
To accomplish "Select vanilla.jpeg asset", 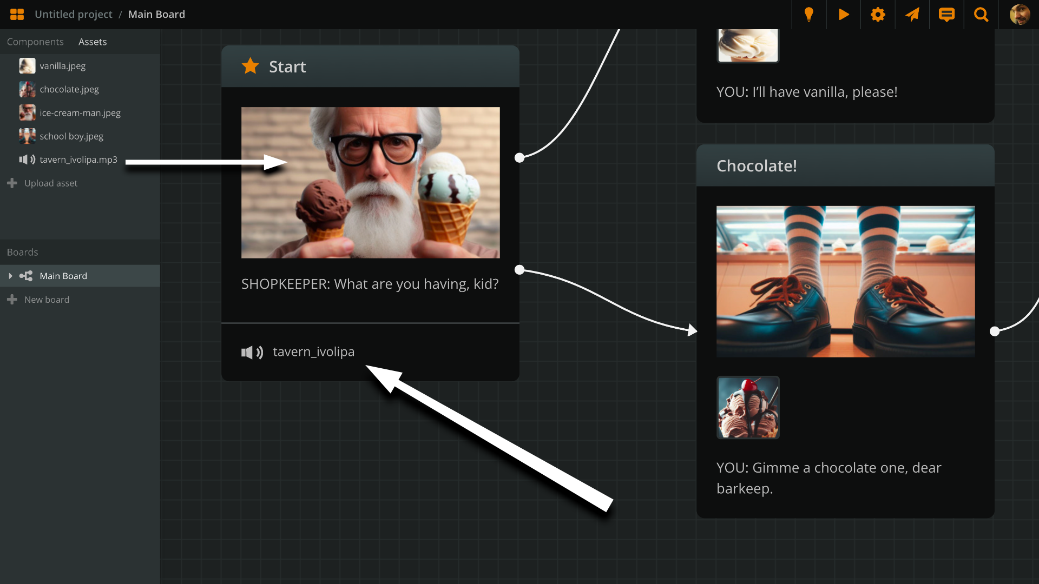I will (62, 66).
